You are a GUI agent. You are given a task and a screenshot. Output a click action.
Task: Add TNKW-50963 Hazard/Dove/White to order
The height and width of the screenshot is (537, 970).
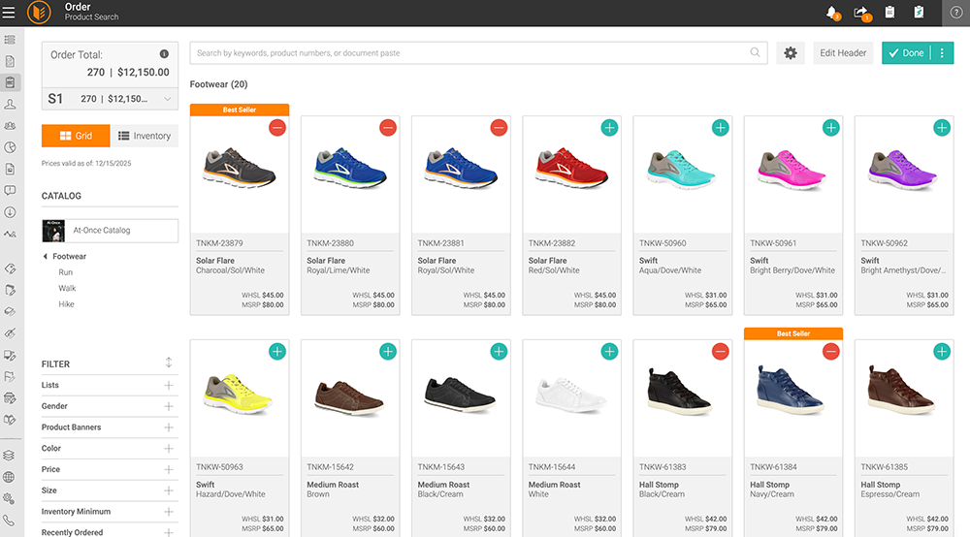click(277, 352)
